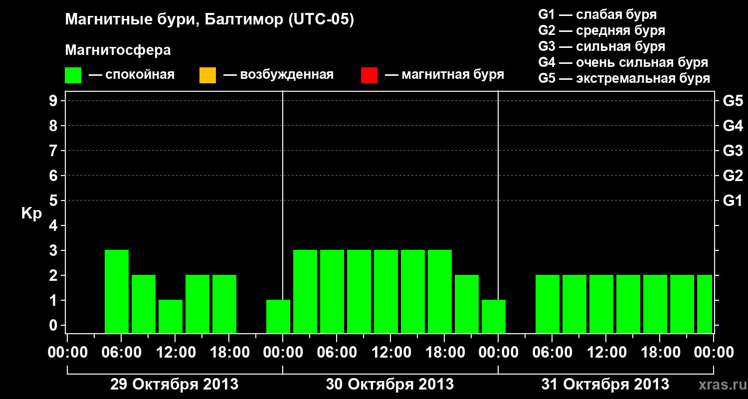The image size is (748, 399).
Task: Click the right-axis 'G2' scale label
Action: [733, 176]
